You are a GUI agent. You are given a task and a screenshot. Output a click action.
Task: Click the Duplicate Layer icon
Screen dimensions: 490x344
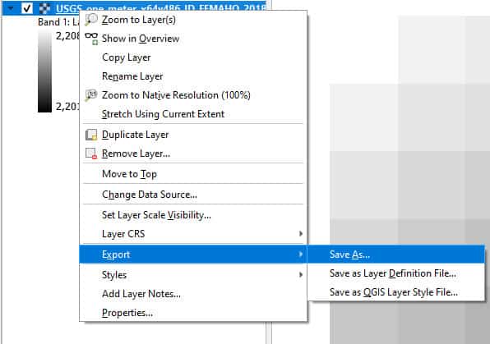coord(91,135)
